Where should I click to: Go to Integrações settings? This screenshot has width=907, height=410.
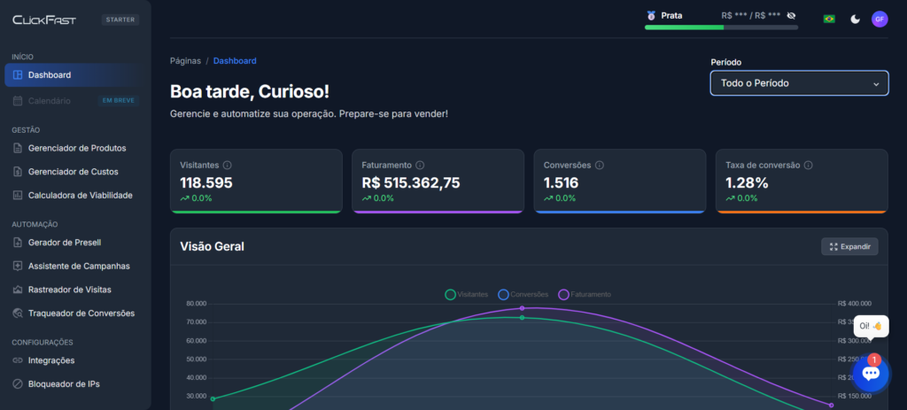tap(51, 360)
